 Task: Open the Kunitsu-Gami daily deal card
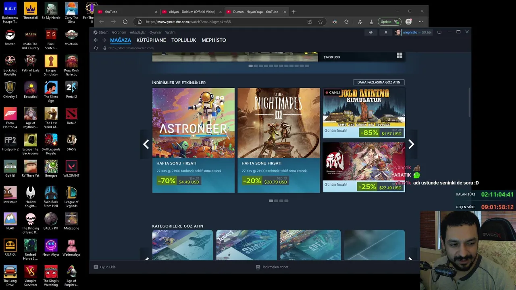(364, 167)
